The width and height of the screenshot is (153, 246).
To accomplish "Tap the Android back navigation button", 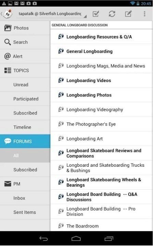I will pos(43,238).
